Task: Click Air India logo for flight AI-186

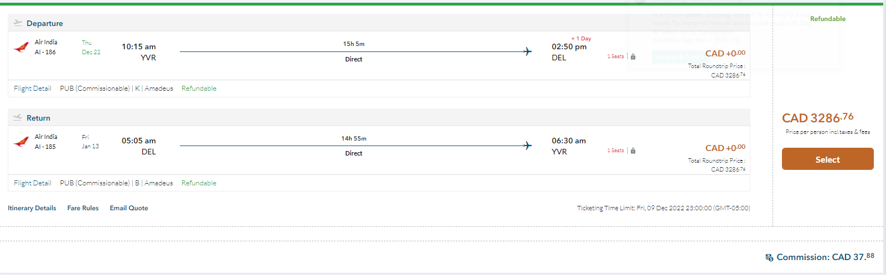Action: point(21,47)
